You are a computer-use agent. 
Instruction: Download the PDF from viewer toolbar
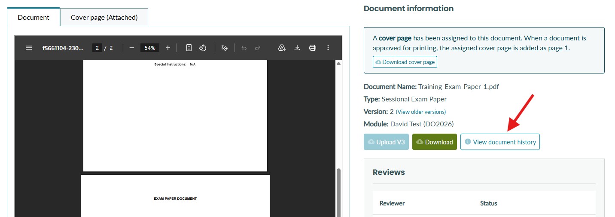297,48
